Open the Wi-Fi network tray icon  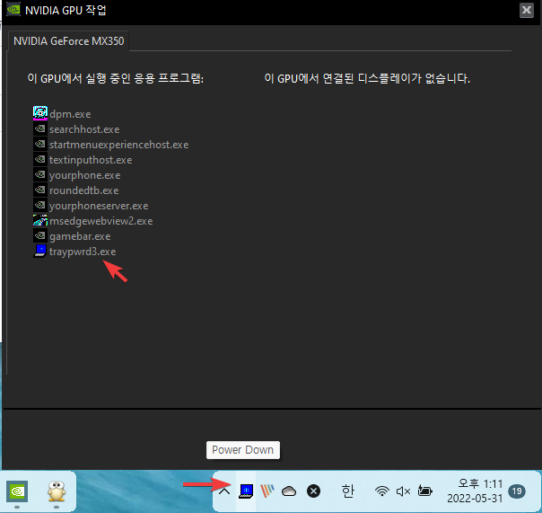(382, 491)
